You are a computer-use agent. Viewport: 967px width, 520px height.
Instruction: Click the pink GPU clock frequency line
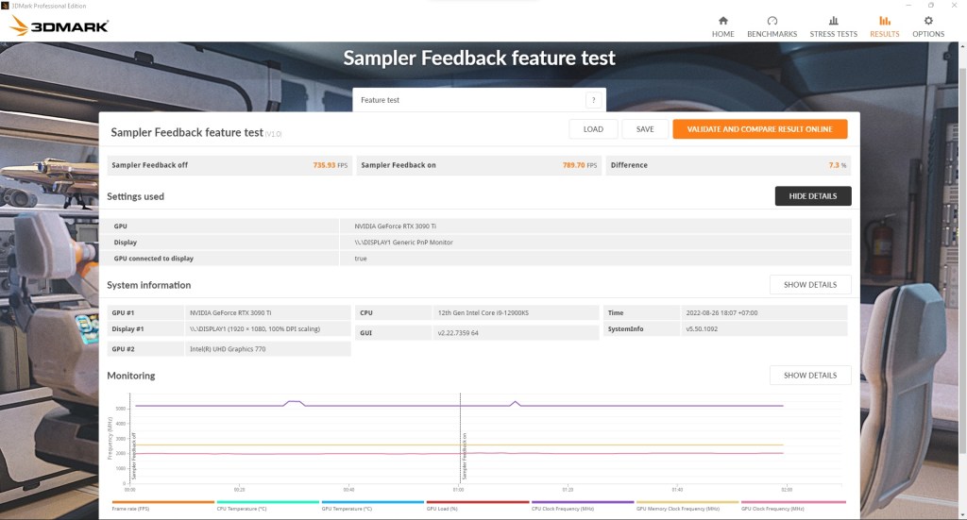(x=459, y=453)
